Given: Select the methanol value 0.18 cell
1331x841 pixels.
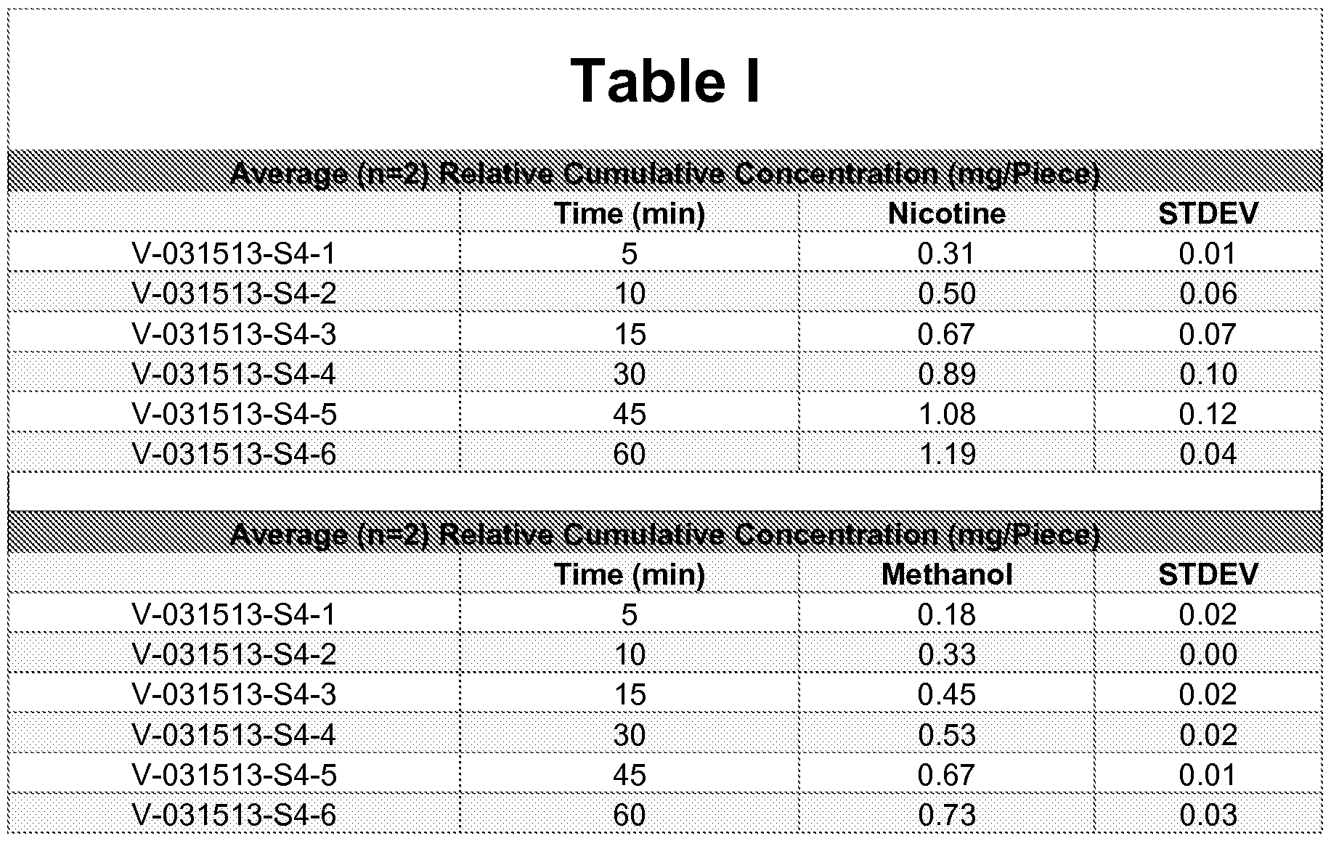Looking at the screenshot, I should [x=946, y=614].
